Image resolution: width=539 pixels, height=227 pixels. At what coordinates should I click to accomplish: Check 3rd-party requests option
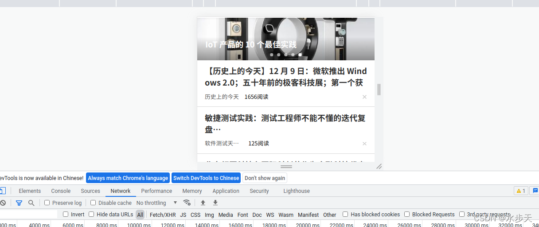pos(462,214)
